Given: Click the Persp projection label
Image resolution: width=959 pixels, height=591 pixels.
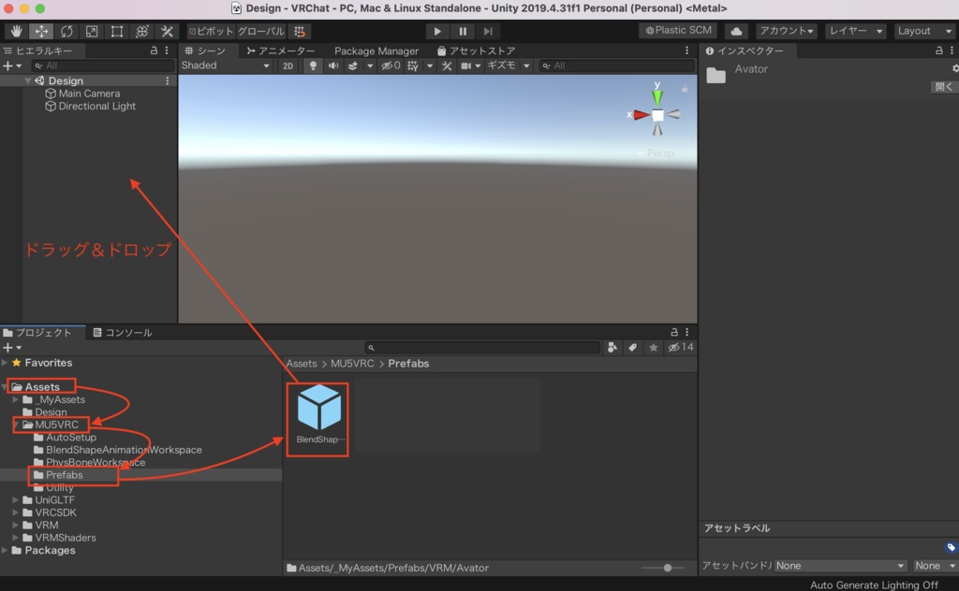Looking at the screenshot, I should 660,153.
